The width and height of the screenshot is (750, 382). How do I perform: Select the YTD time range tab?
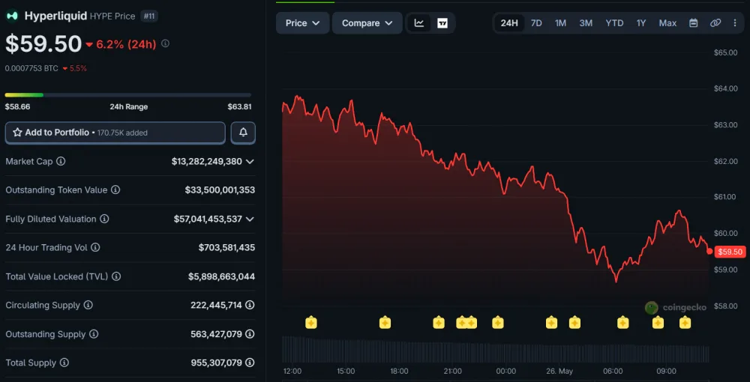click(615, 23)
